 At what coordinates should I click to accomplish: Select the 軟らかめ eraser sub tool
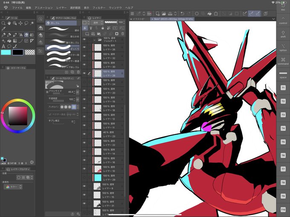[x=63, y=35]
